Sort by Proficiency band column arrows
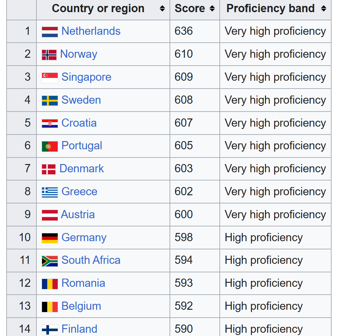The height and width of the screenshot is (336, 345). (324, 9)
